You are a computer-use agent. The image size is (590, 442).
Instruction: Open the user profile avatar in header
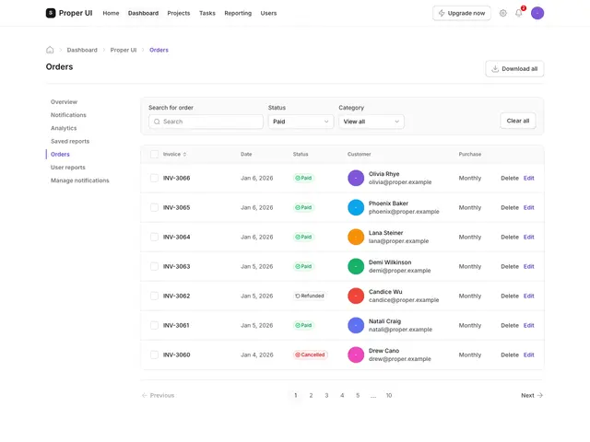(x=537, y=13)
